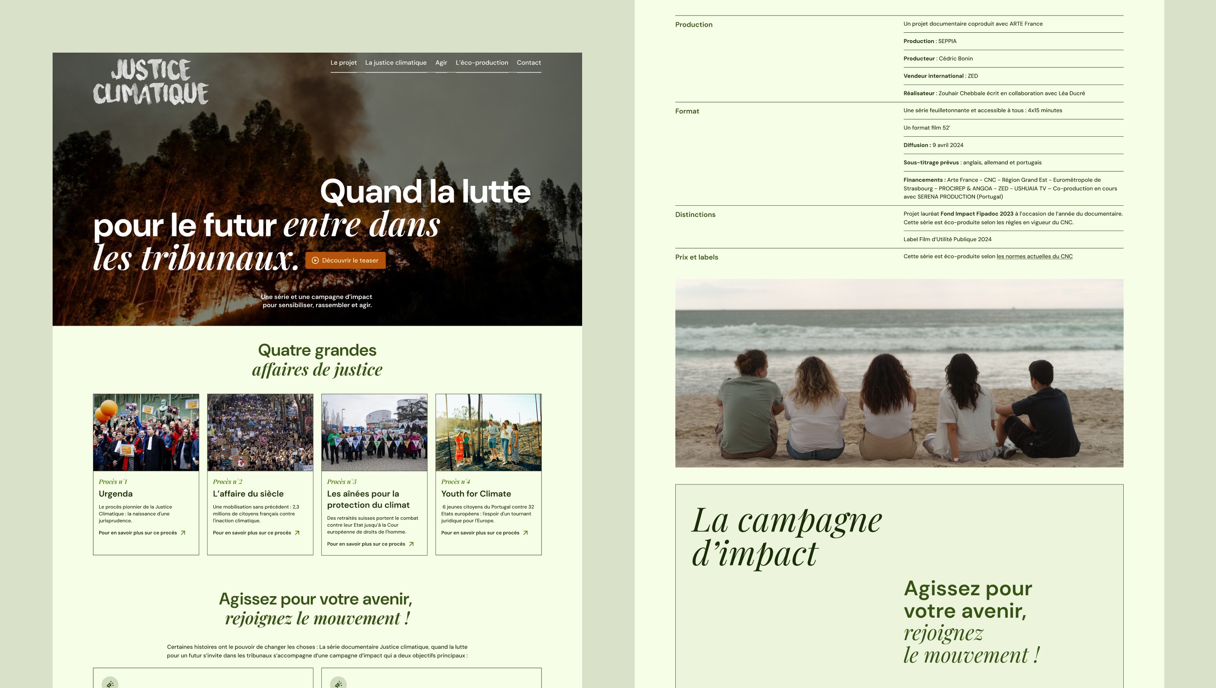Click arrow icon on Youth for Climate card
The image size is (1216, 688).
525,533
